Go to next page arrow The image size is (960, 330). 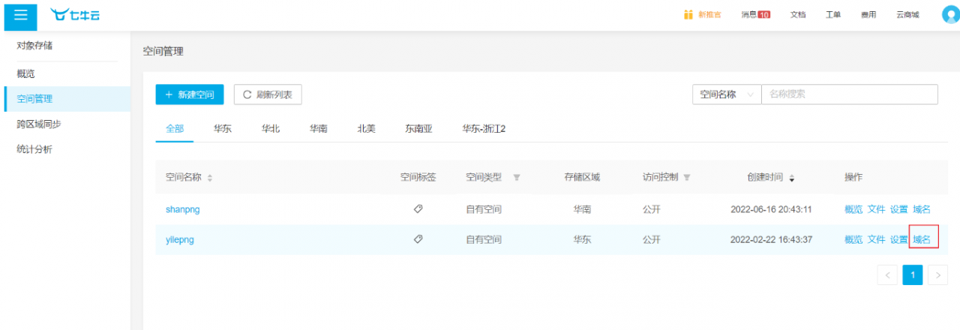tap(937, 275)
